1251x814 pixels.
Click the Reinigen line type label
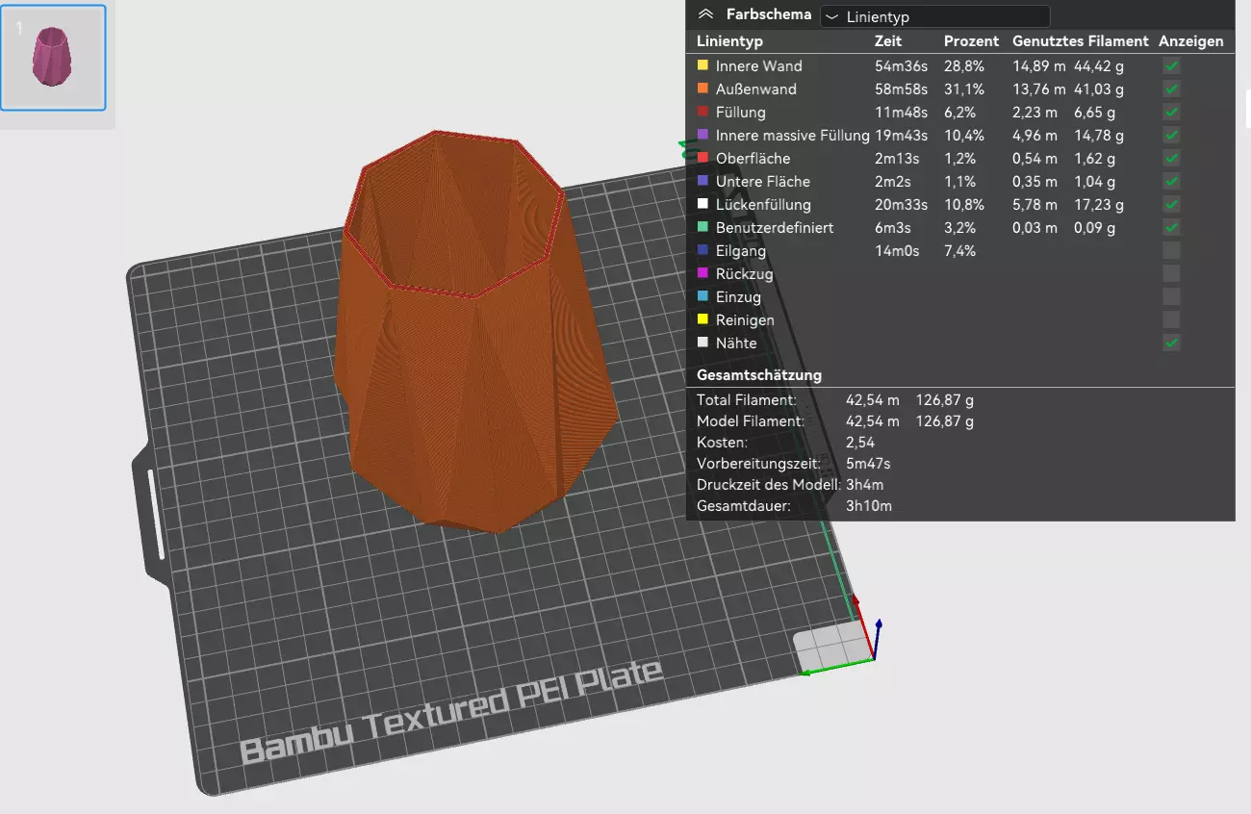[x=745, y=320]
